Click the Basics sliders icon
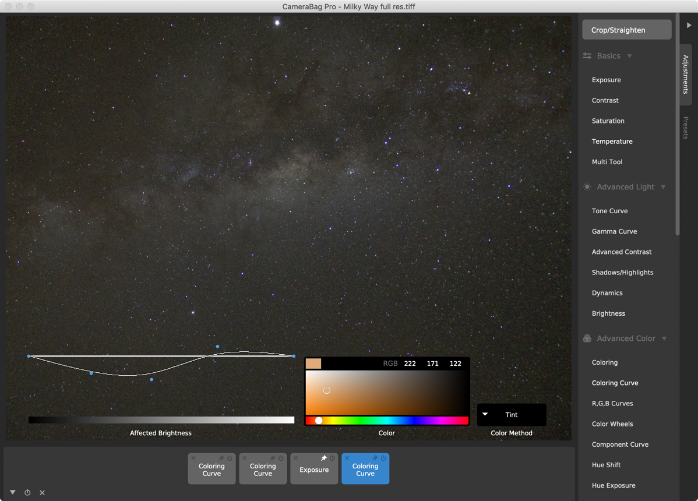Viewport: 698px width, 501px height. [587, 56]
